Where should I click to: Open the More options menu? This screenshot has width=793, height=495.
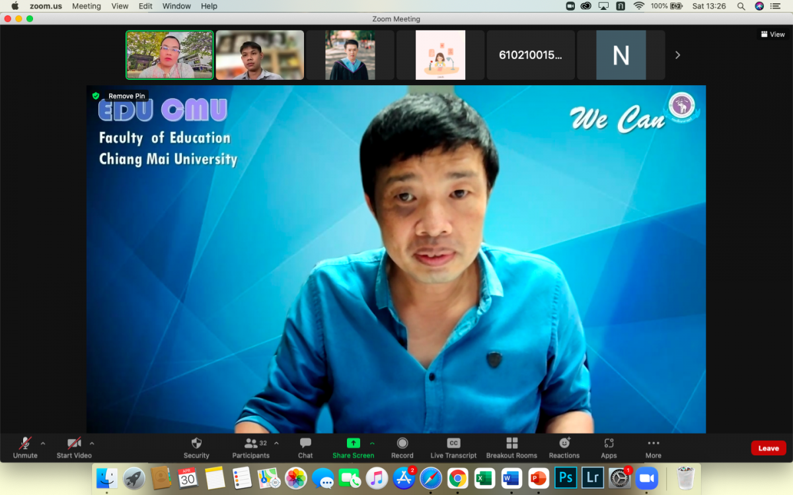pos(654,447)
